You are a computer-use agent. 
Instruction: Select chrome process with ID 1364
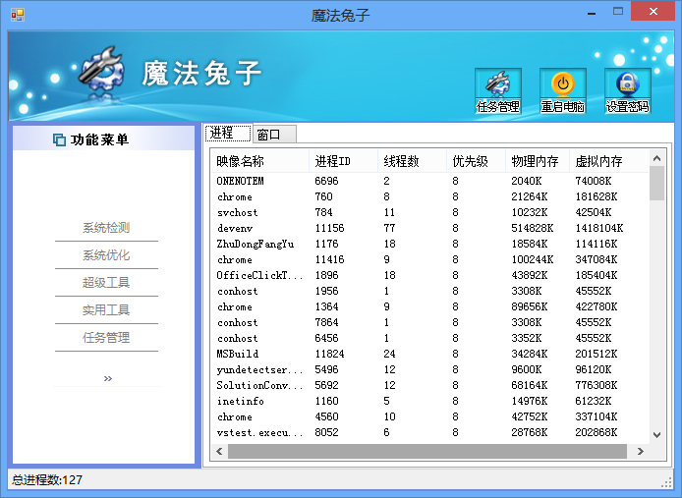(429, 306)
